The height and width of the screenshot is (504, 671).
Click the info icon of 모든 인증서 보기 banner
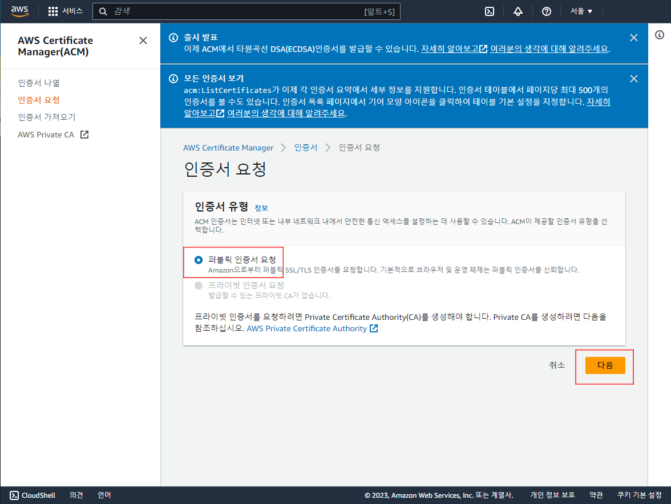tap(173, 79)
